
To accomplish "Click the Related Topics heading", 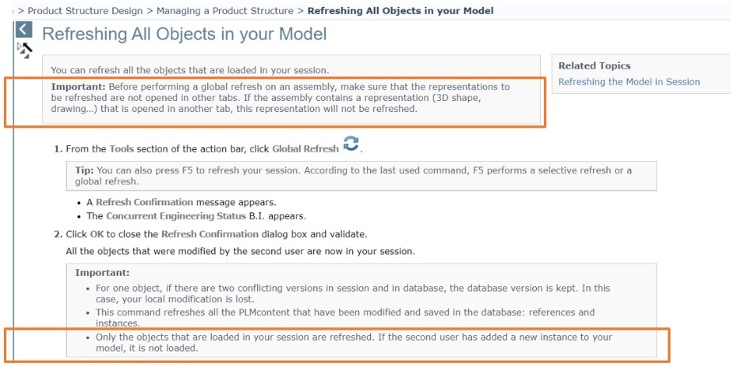I will point(595,66).
